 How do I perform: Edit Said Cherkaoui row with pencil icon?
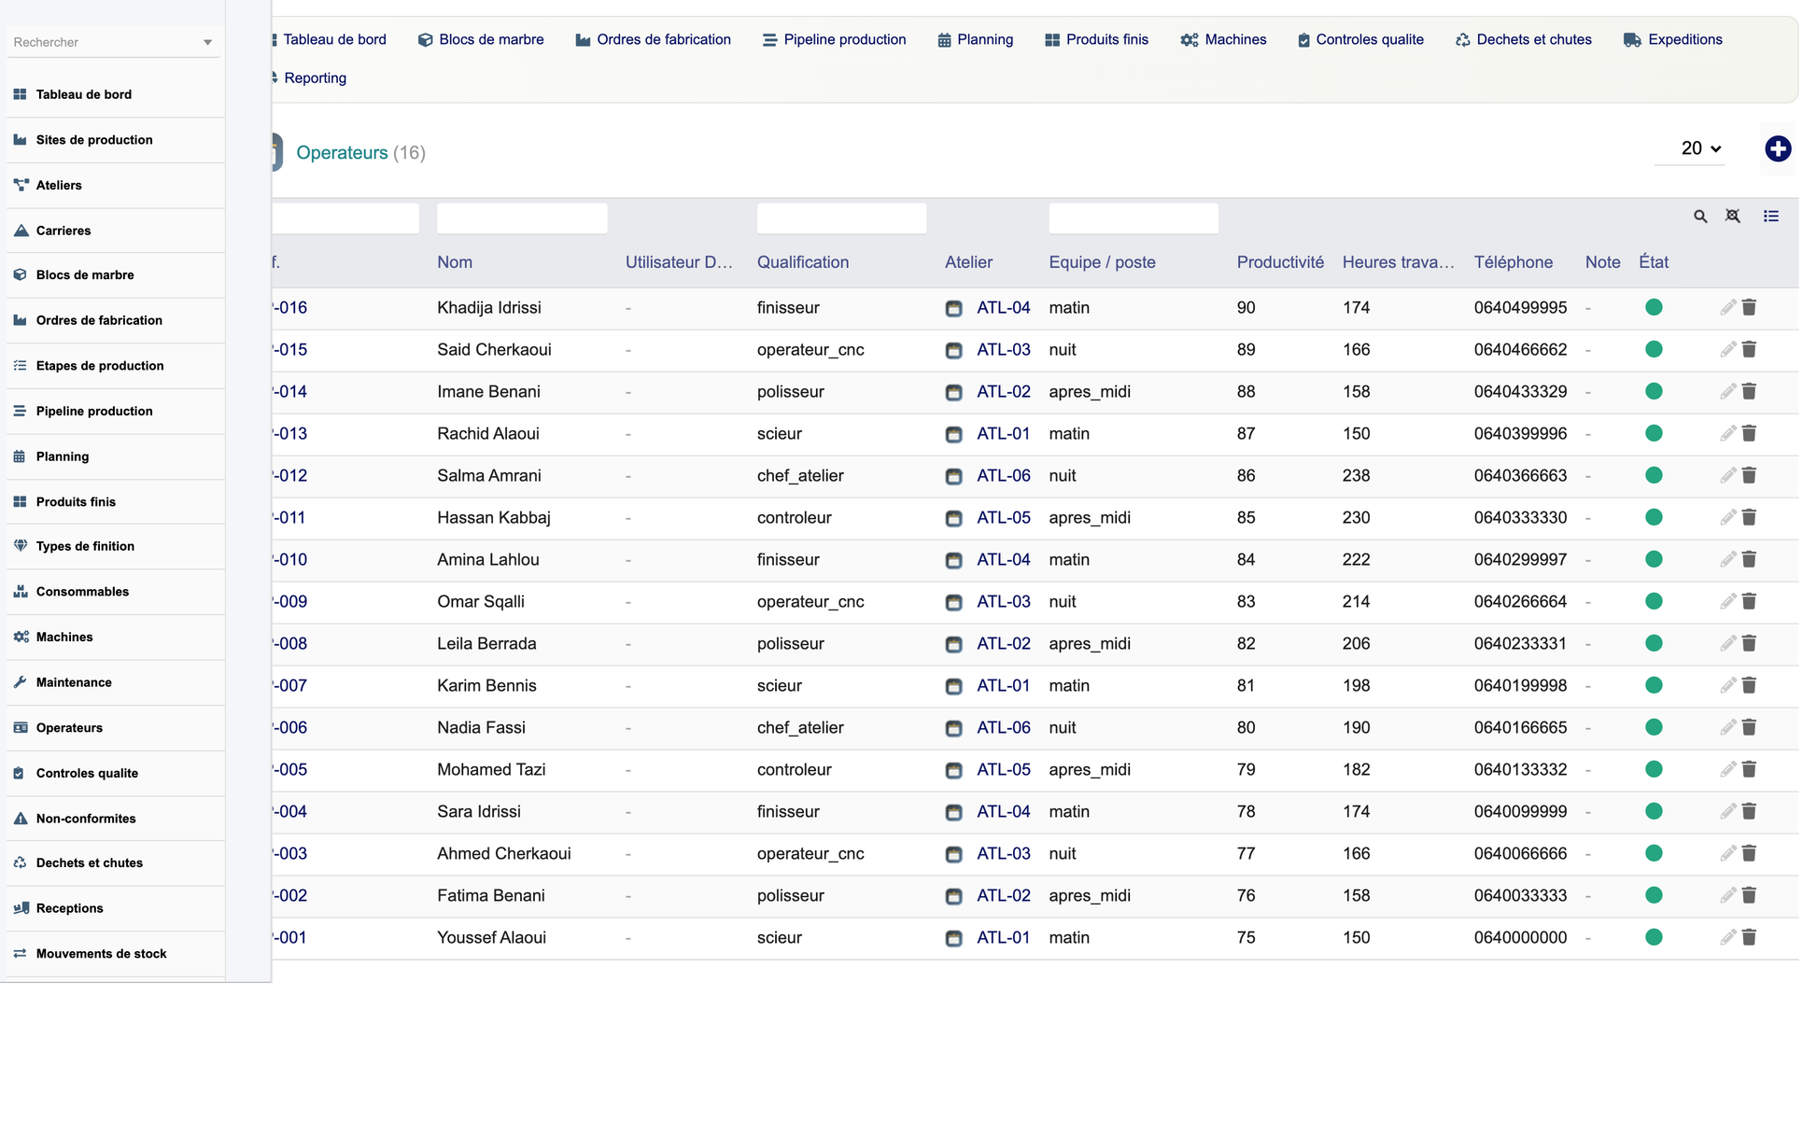1728,349
